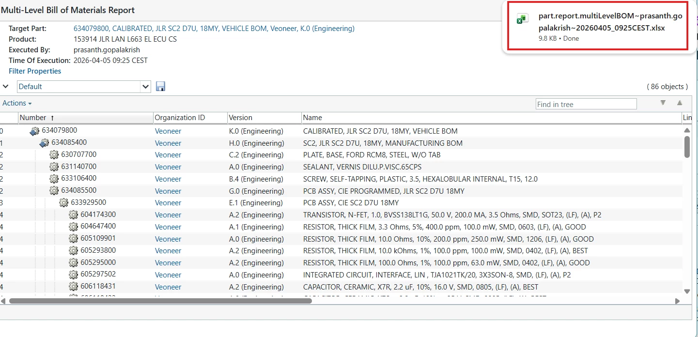Open the Target Part 634079800 link
This screenshot has height=337, width=698.
214,29
